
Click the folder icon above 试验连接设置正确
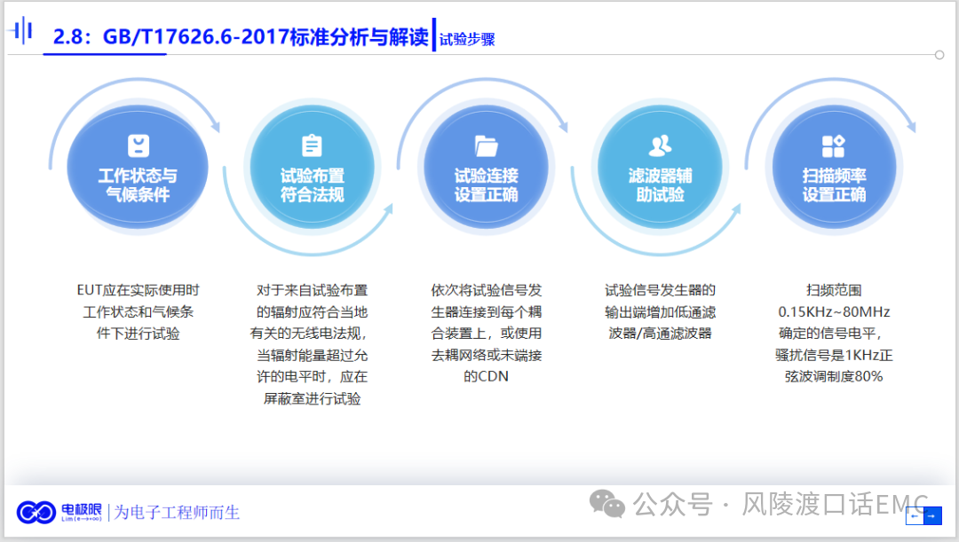pos(486,145)
